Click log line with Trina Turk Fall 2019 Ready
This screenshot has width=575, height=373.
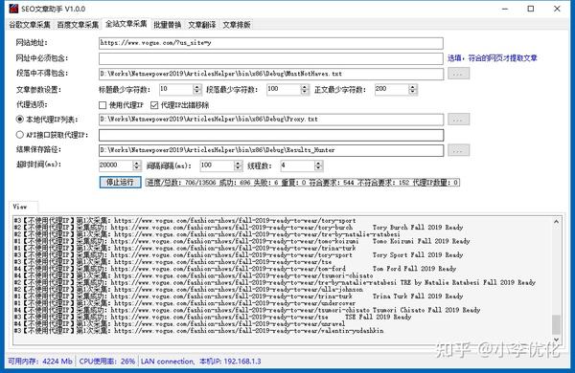point(239,296)
